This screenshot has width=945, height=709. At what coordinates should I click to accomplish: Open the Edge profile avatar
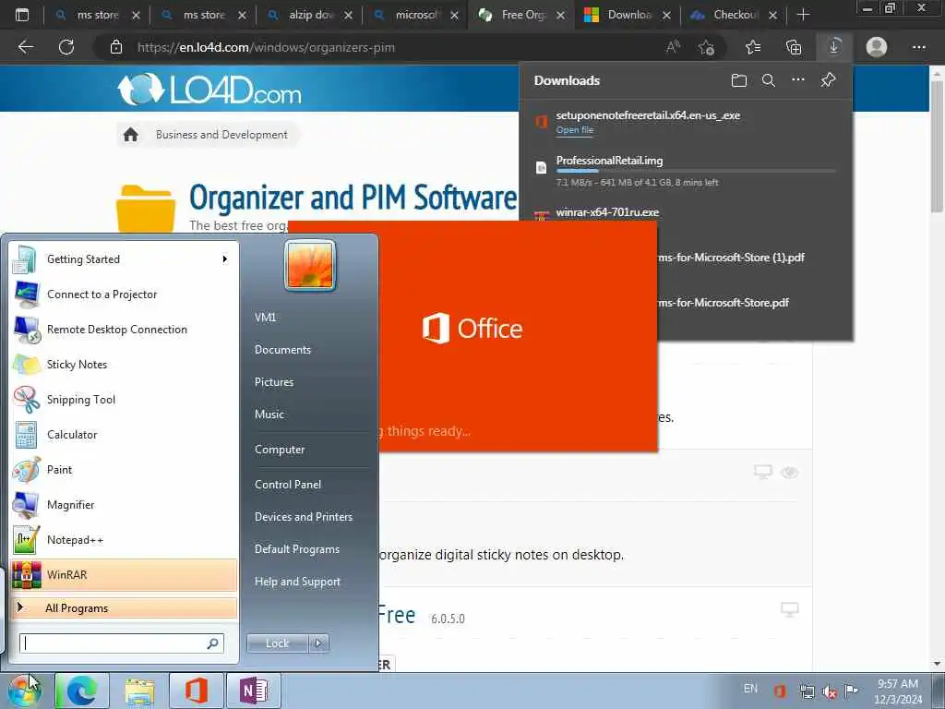coord(877,47)
